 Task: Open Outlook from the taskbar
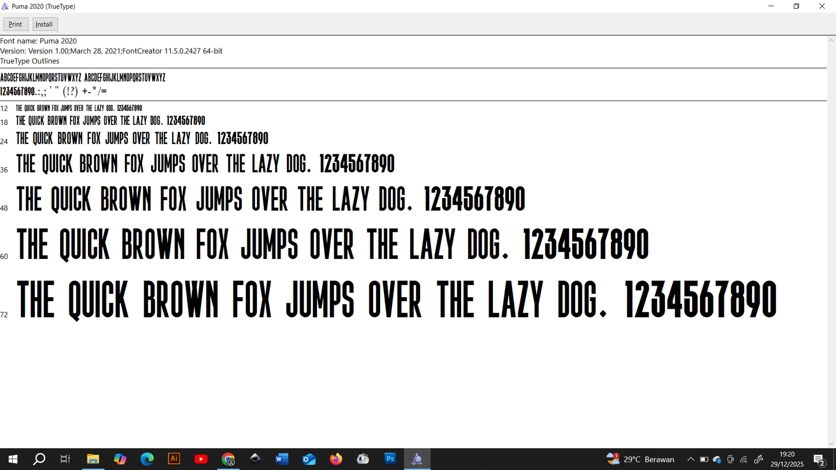309,459
